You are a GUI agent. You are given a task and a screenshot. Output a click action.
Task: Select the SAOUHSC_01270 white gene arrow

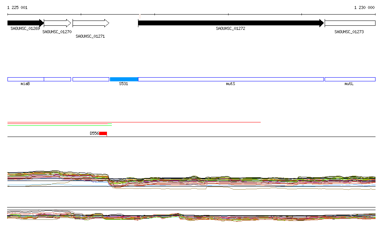[57, 23]
